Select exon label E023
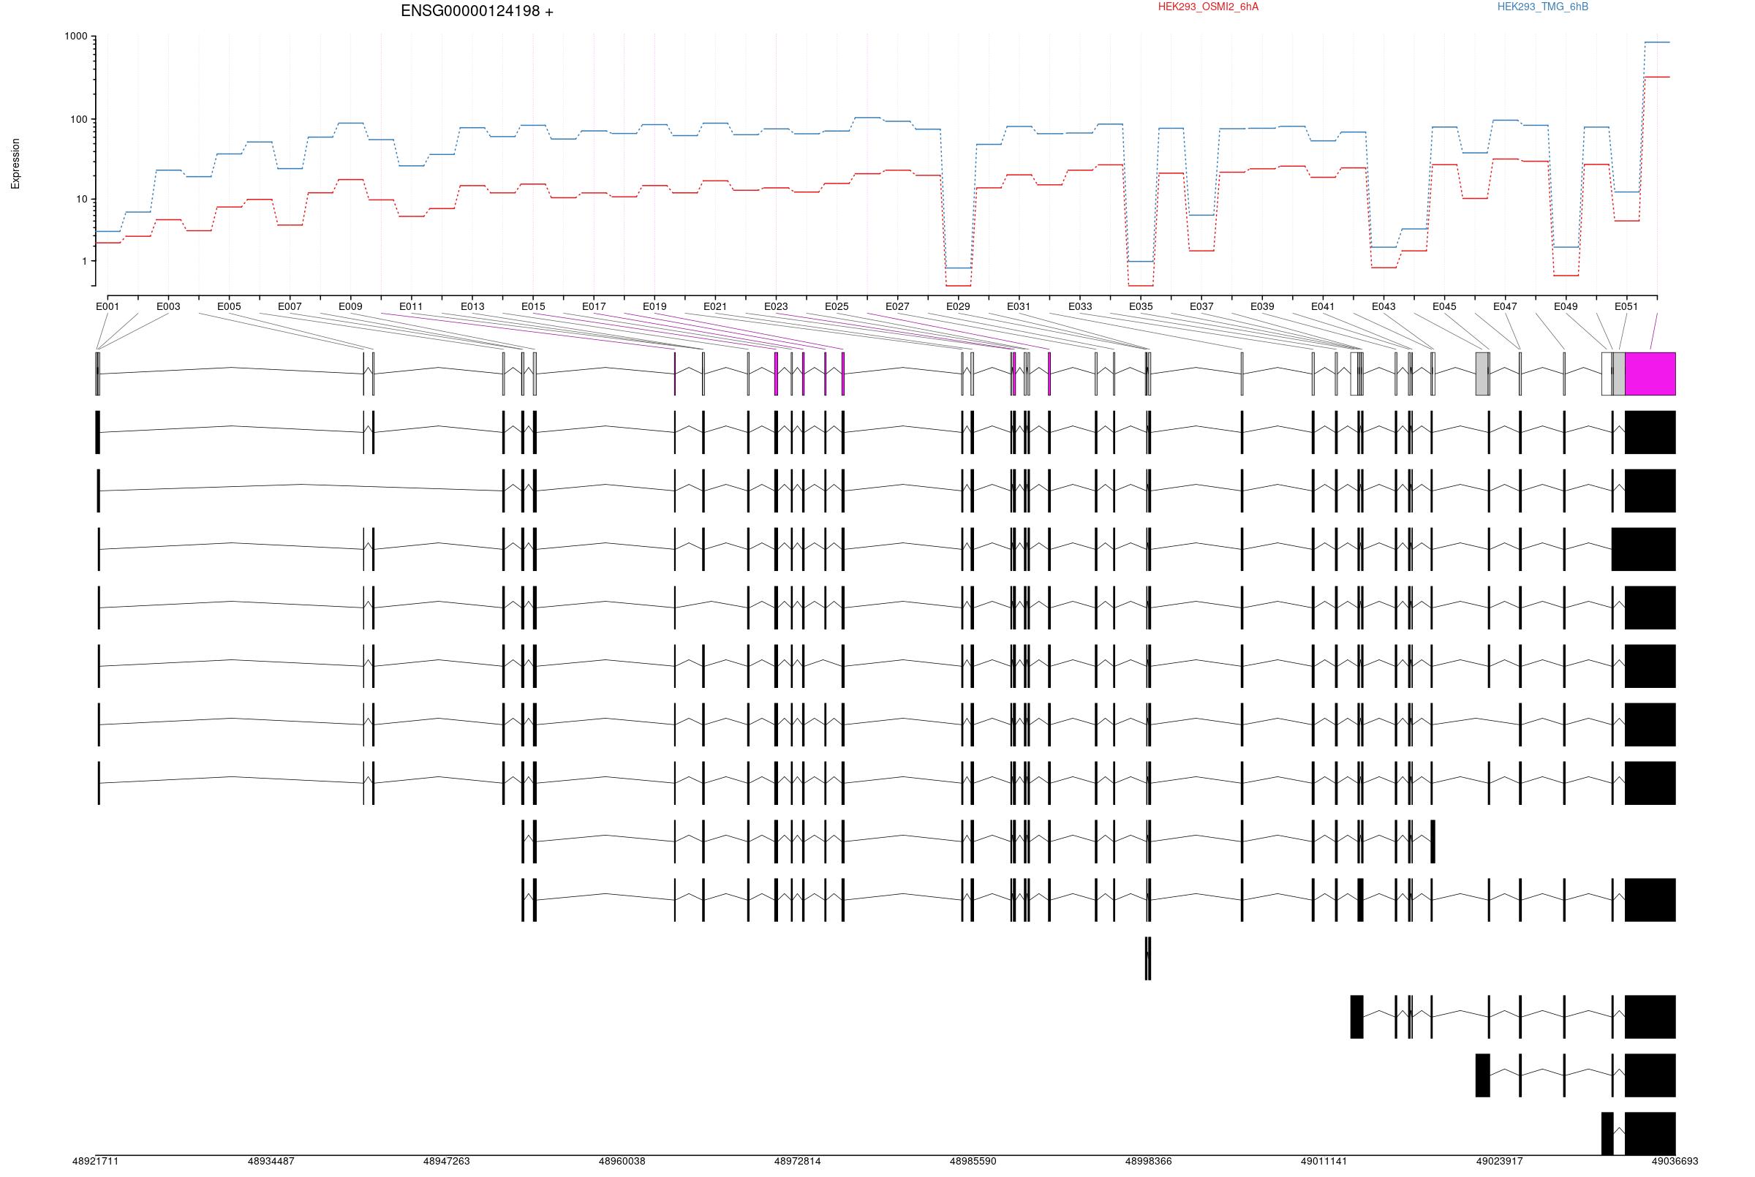1755x1177 pixels. 776,306
